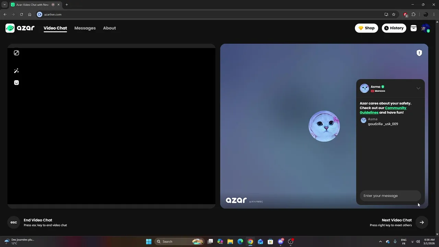Viewport: 439px width, 247px height.
Task: Open Task View on the taskbar
Action: click(x=210, y=242)
